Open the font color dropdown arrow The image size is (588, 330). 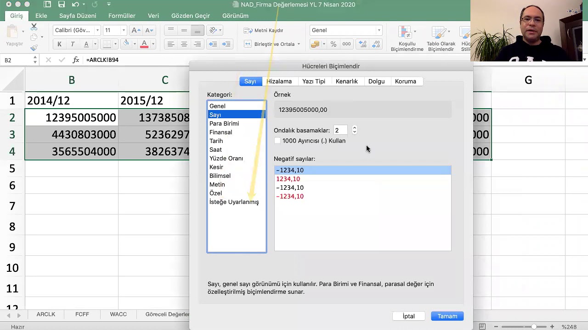point(153,44)
